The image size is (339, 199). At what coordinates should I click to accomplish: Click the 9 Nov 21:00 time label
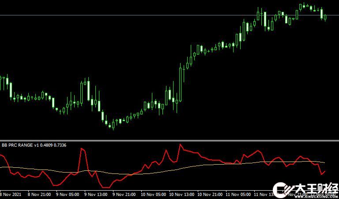[x=124, y=195]
